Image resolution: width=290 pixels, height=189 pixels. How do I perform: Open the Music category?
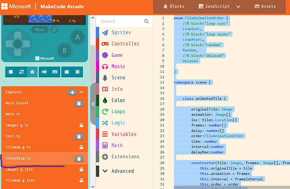click(x=124, y=67)
